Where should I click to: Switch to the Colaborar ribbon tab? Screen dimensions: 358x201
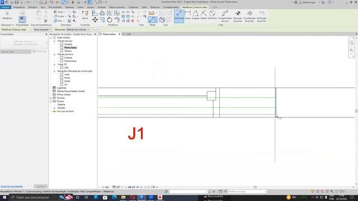tap(133, 7)
